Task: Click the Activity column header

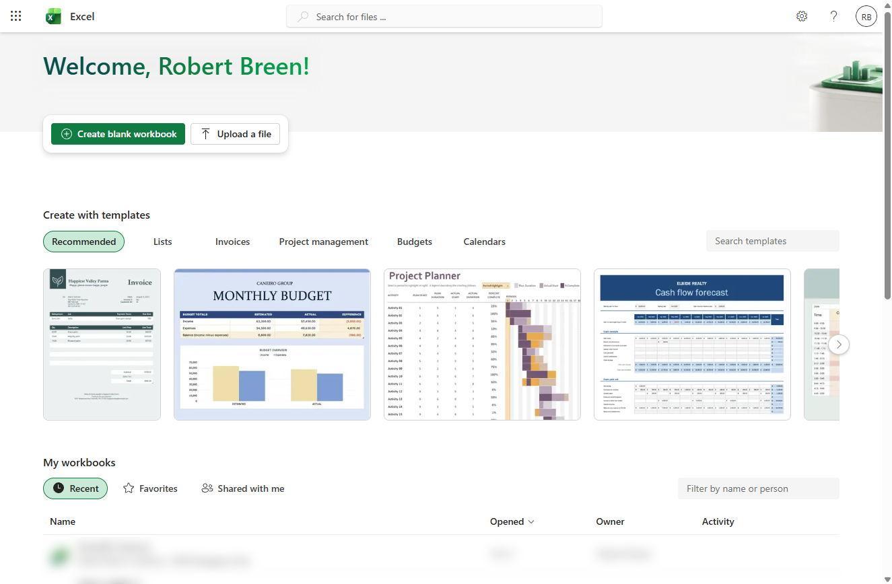Action: point(718,521)
